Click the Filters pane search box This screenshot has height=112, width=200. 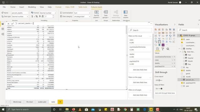pyautogui.click(x=140, y=30)
